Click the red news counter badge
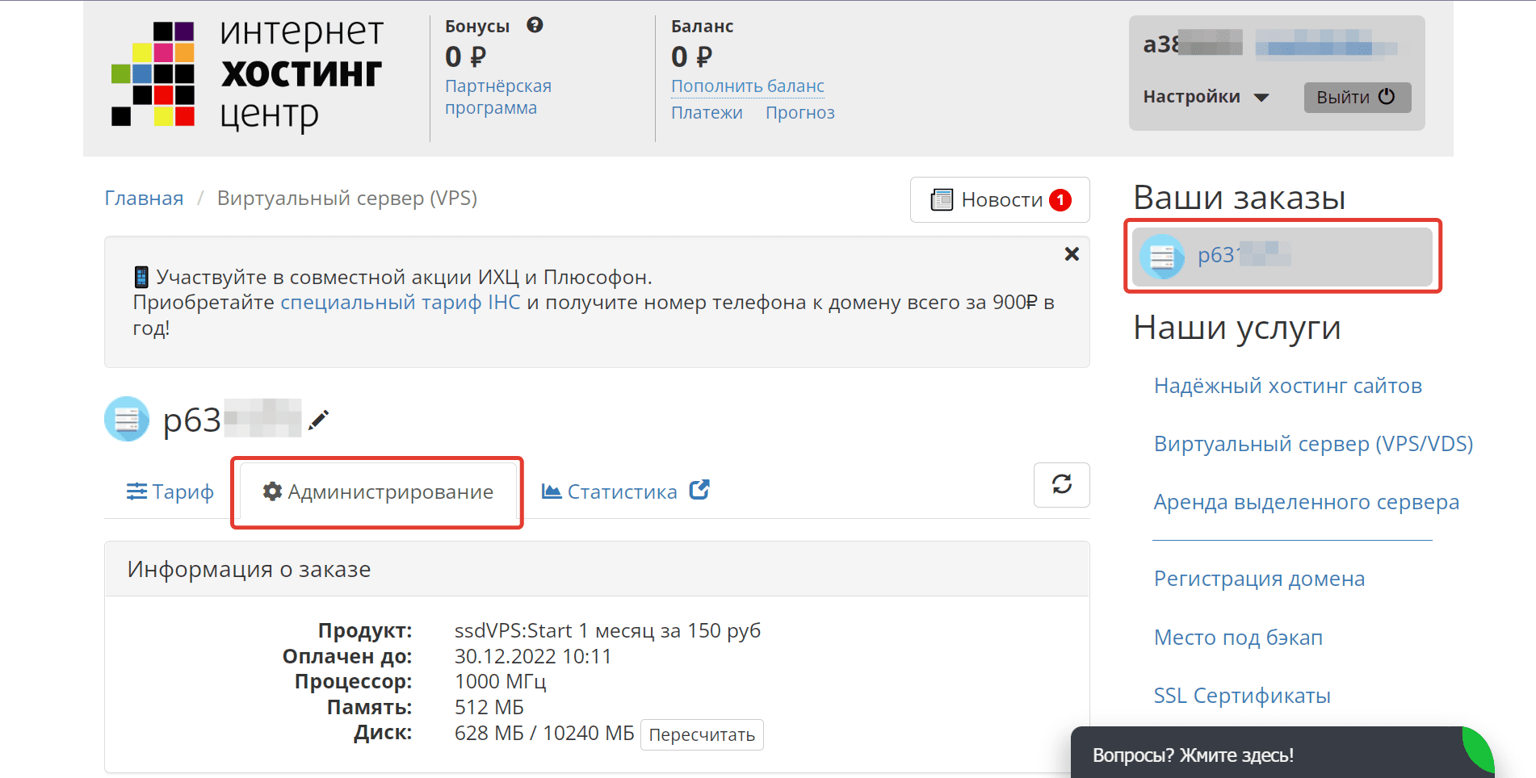Image resolution: width=1536 pixels, height=778 pixels. 1060,199
